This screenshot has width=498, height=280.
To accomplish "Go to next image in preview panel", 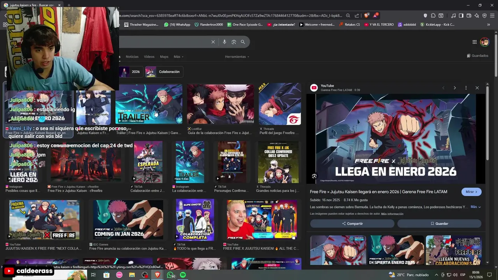I will point(454,88).
